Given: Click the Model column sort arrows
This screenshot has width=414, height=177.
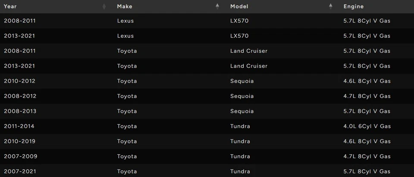Looking at the screenshot, I should [x=331, y=6].
